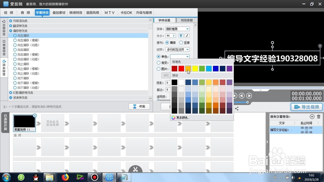Screen dimensions: 324x182
Task: Switch to 特效参数 settings tab
Action: (x=187, y=20)
